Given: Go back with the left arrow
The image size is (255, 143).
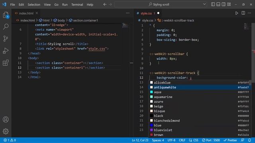Looking at the screenshot, I should point(105,4).
